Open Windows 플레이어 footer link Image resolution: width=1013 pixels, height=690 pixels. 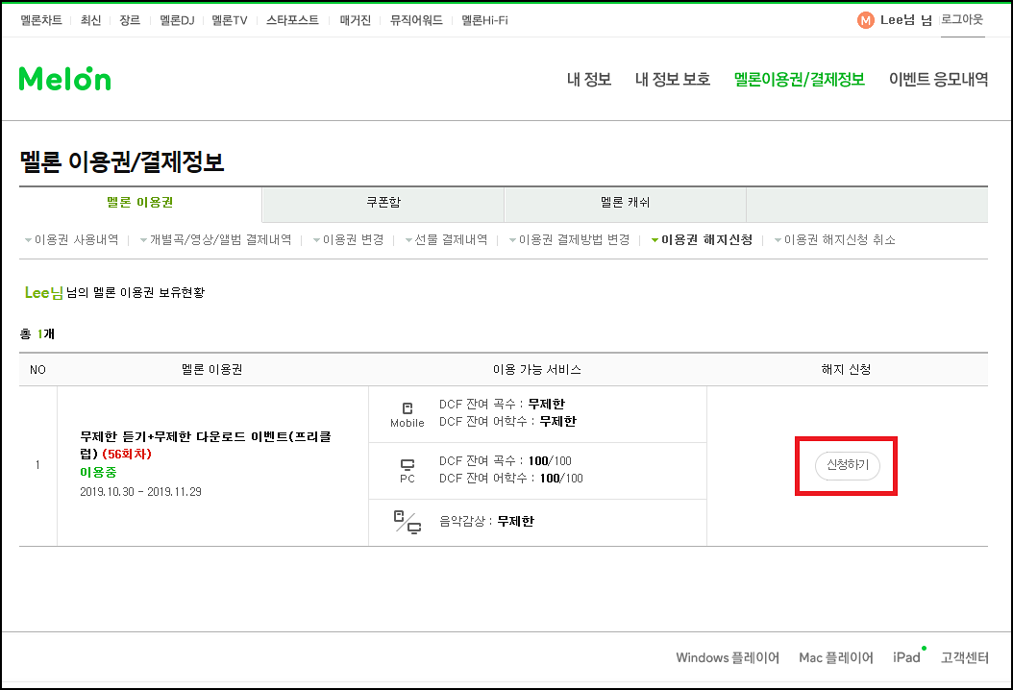point(728,657)
